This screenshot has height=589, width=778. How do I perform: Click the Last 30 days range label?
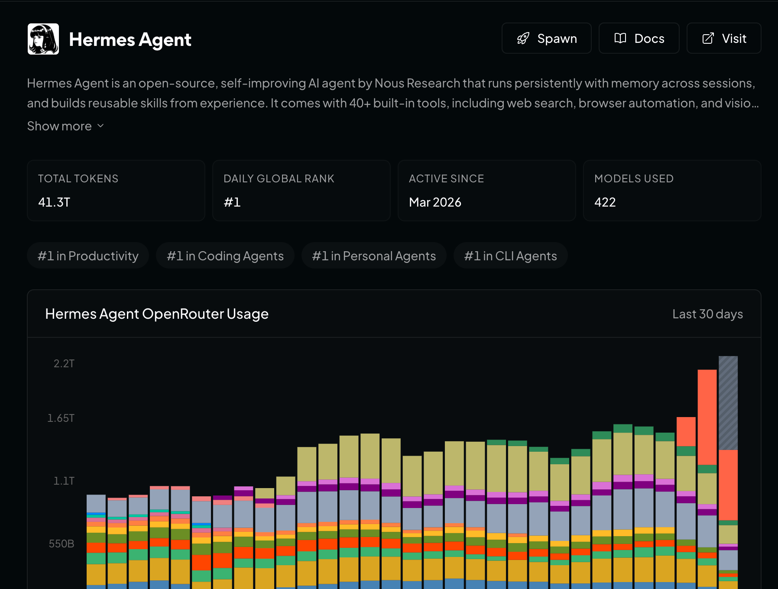click(707, 314)
